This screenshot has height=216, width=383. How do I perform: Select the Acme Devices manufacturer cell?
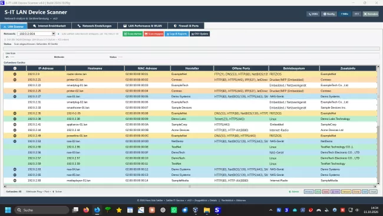(x=192, y=130)
